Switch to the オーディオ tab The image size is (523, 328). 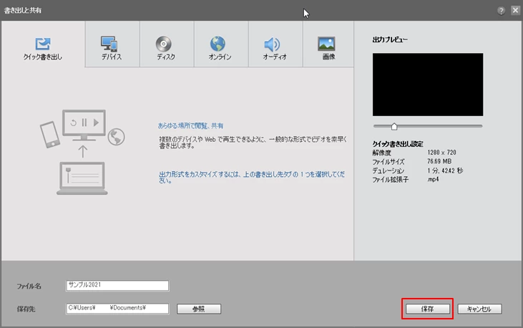pos(275,44)
